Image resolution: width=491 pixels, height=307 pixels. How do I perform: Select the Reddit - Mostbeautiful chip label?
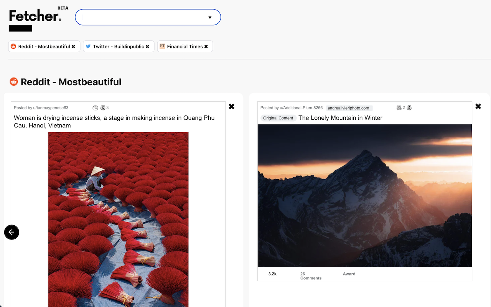point(44,46)
